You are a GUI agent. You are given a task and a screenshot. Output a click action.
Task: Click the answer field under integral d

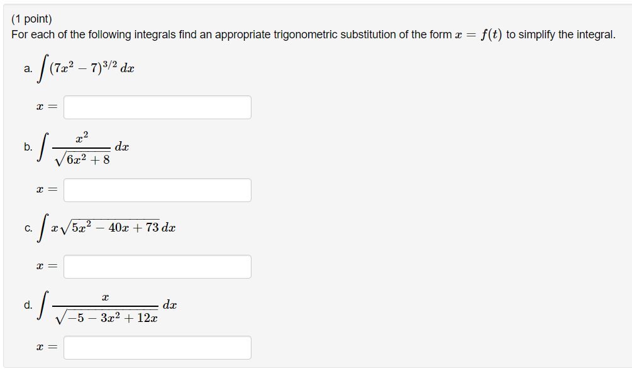coord(157,348)
